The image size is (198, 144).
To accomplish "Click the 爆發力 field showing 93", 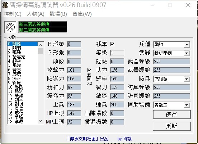I will tap(74, 96).
